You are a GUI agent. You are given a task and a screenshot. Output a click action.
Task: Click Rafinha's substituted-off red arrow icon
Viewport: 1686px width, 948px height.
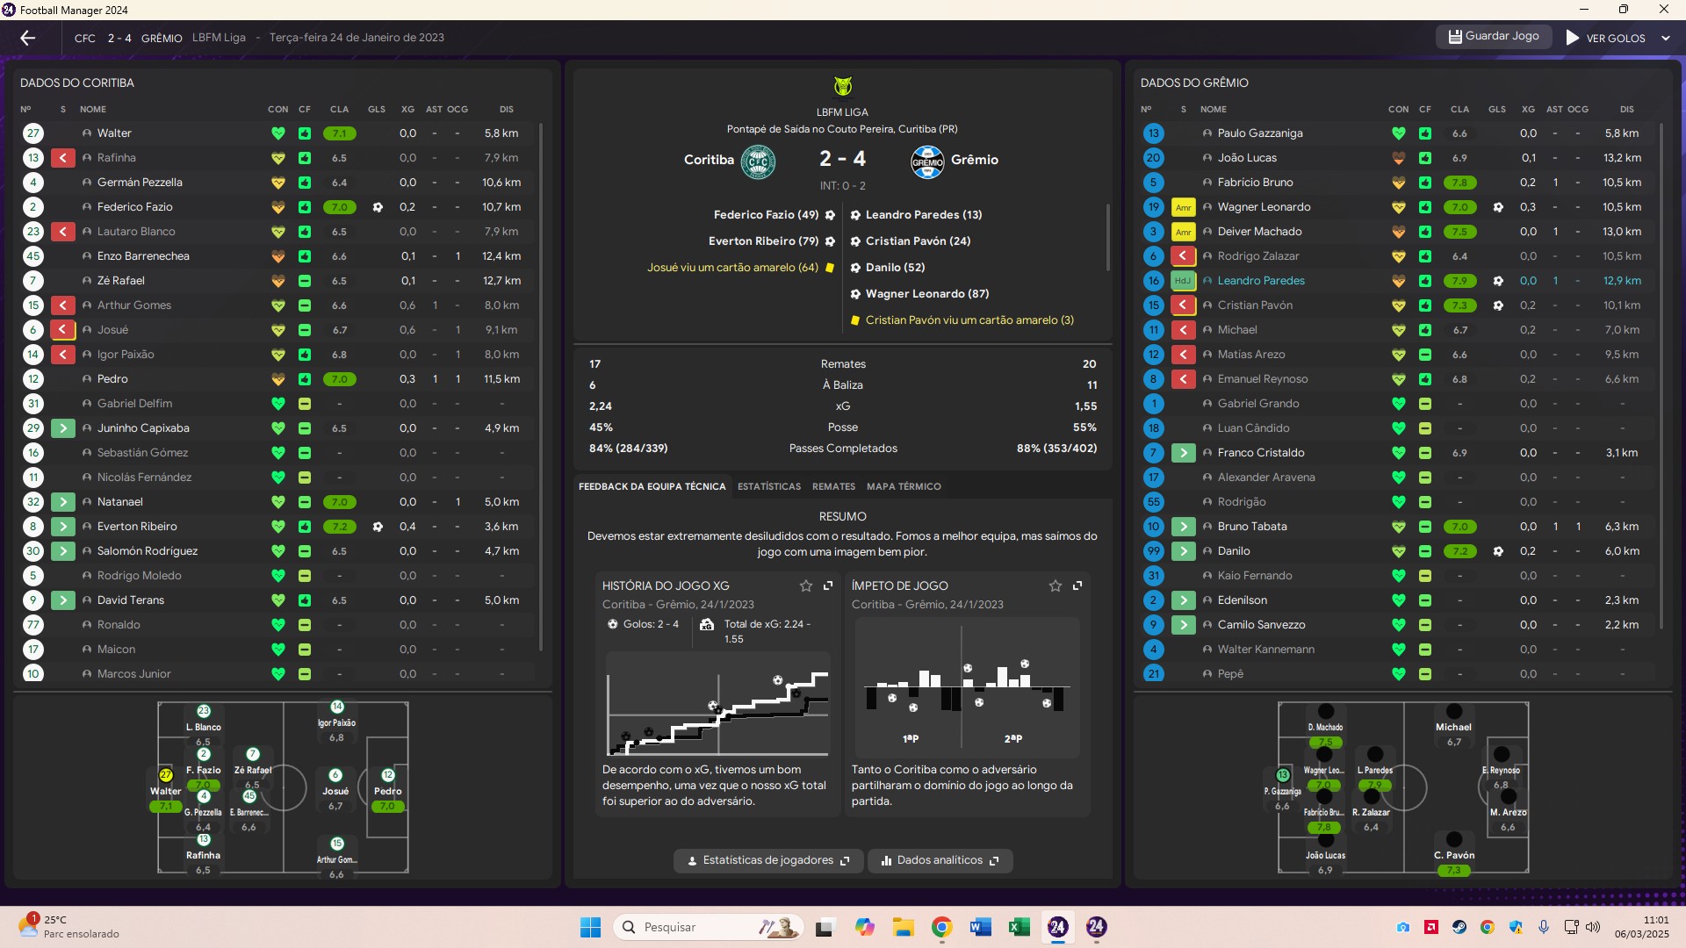click(62, 158)
